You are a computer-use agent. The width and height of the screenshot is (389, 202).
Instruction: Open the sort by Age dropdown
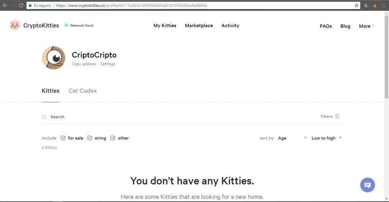pyautogui.click(x=292, y=138)
